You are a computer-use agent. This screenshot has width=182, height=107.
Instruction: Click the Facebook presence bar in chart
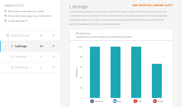[95, 72]
